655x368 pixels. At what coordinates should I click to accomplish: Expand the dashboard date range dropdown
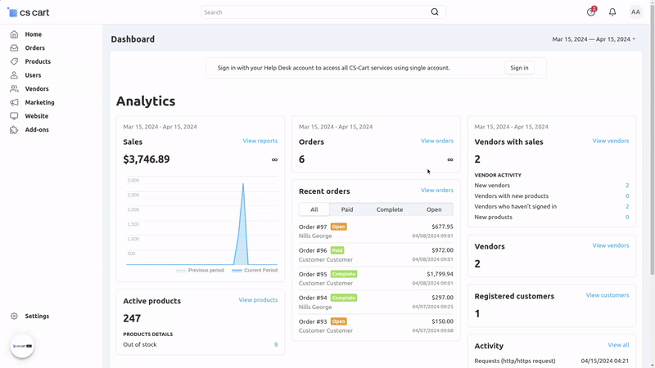594,39
